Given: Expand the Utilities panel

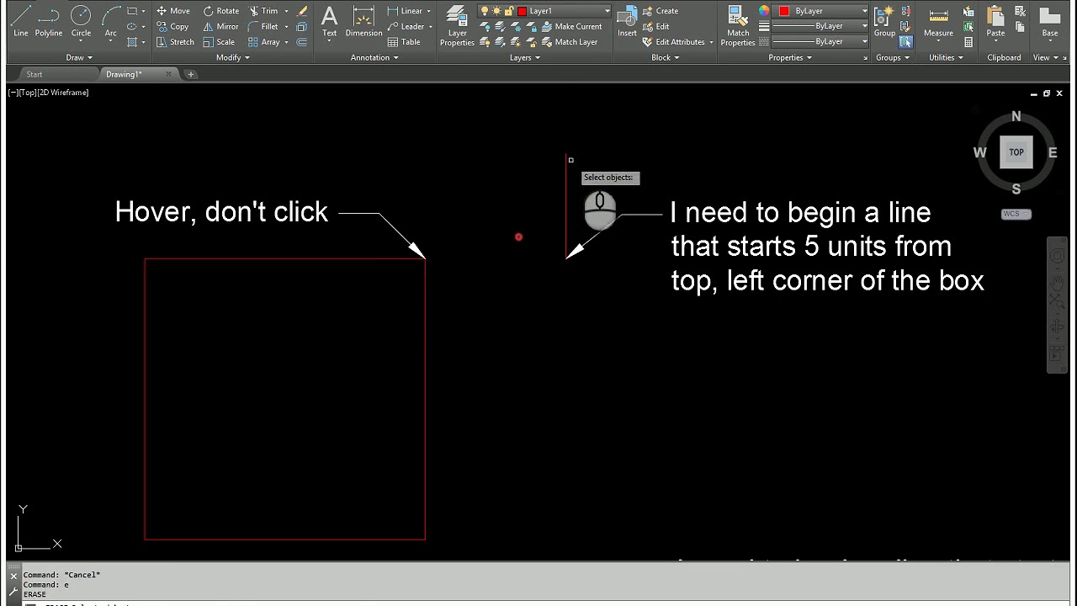Looking at the screenshot, I should point(947,57).
